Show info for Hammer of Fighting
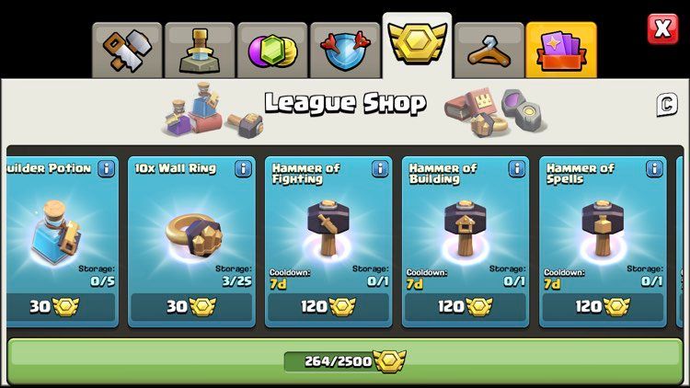 click(x=380, y=168)
